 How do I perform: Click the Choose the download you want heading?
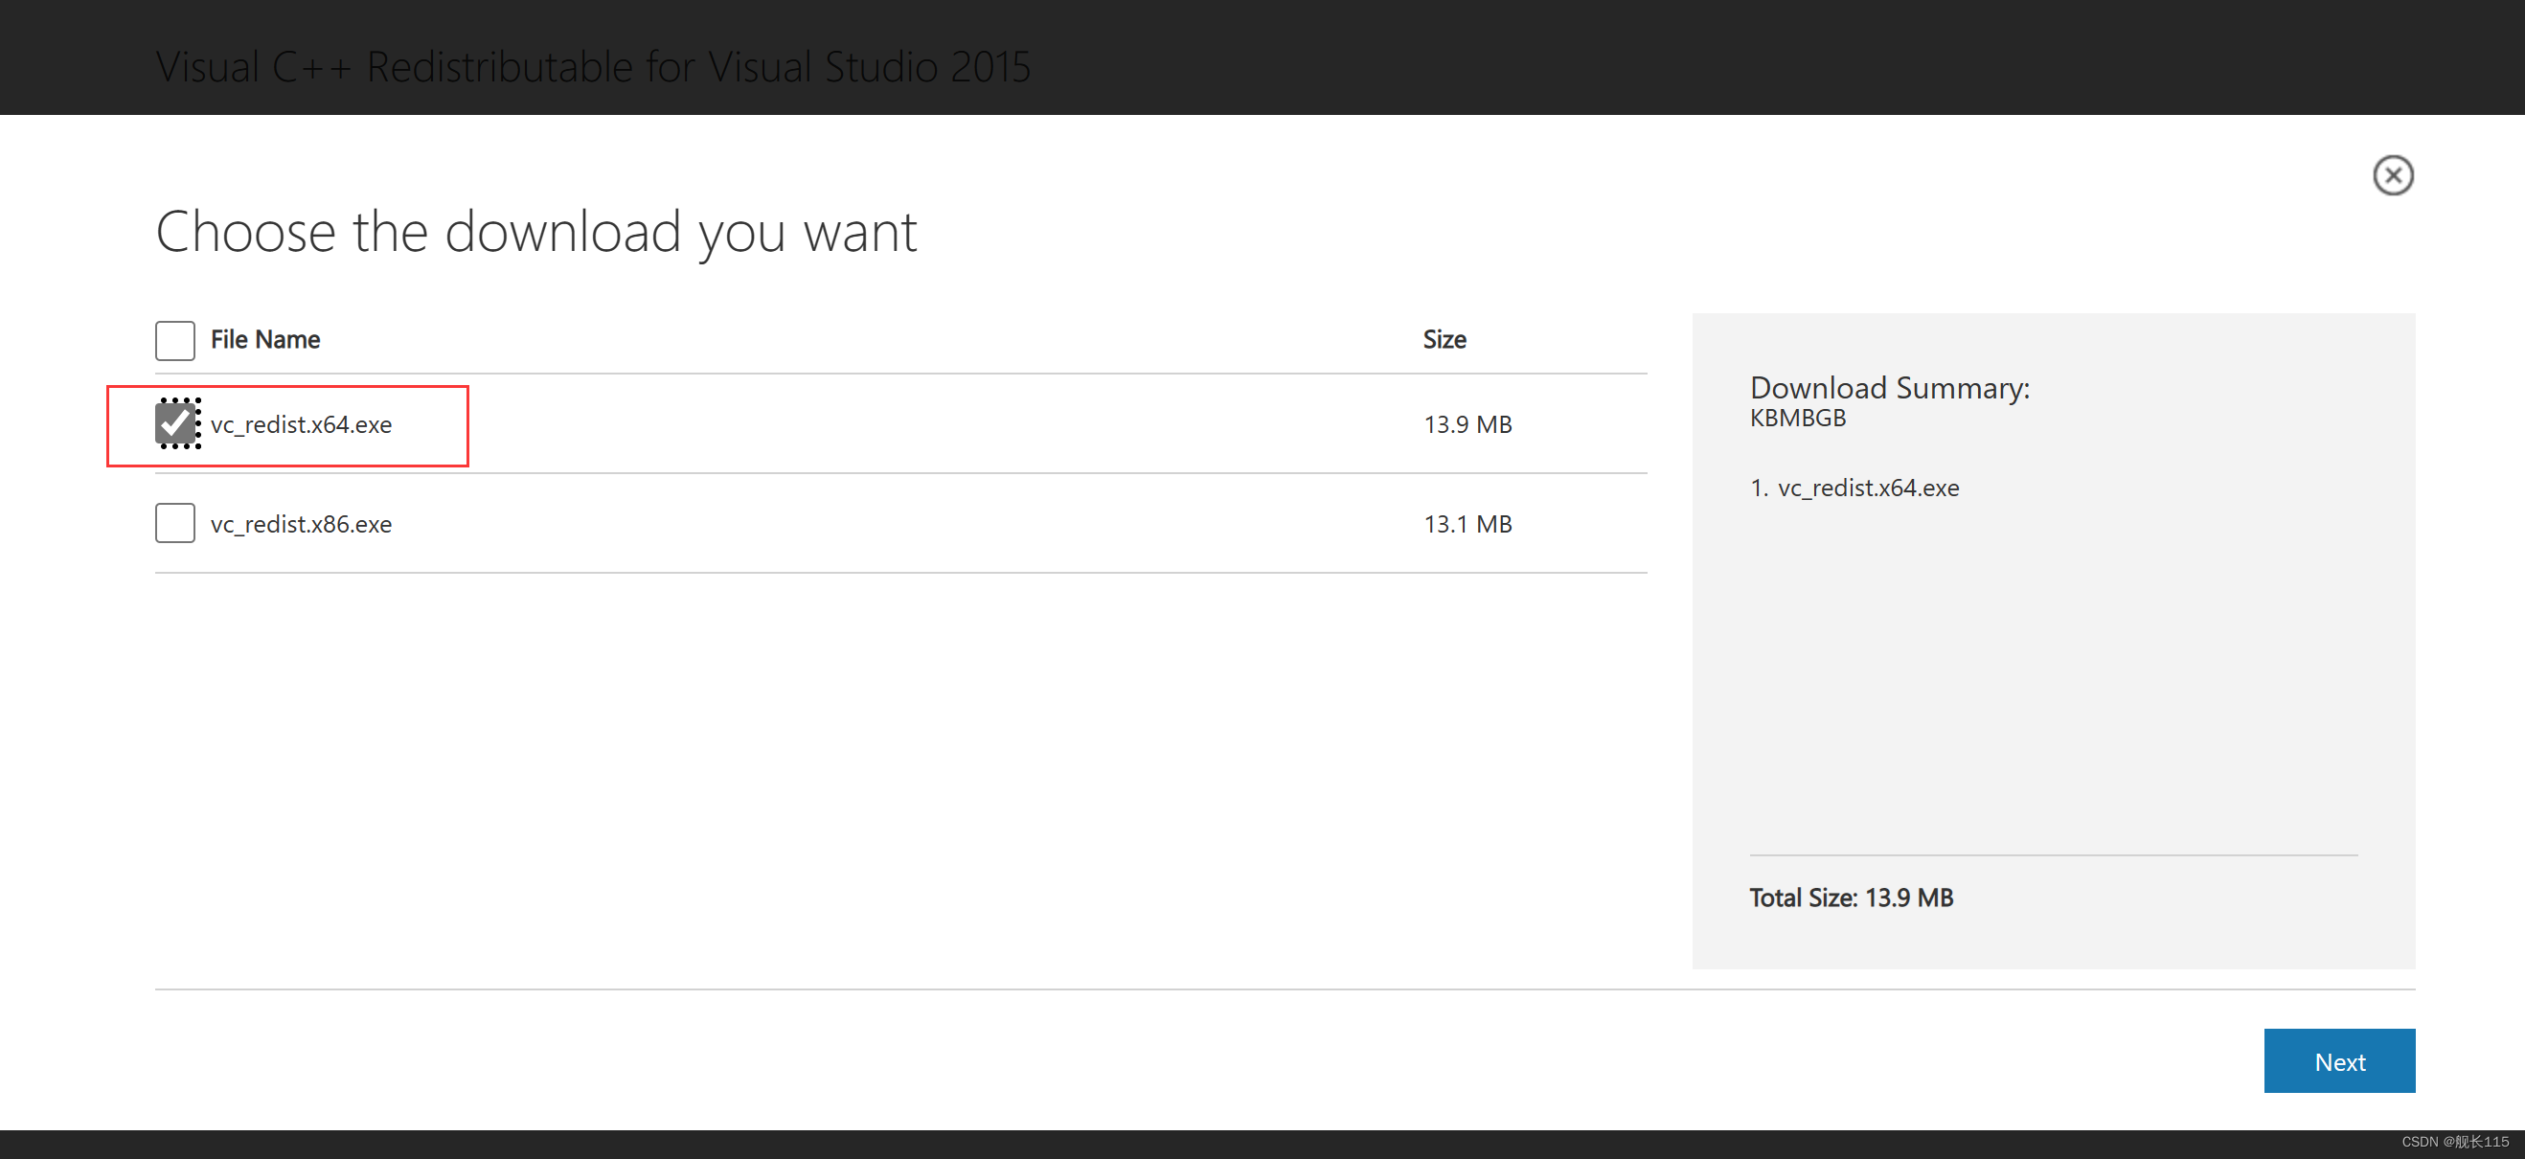click(536, 233)
